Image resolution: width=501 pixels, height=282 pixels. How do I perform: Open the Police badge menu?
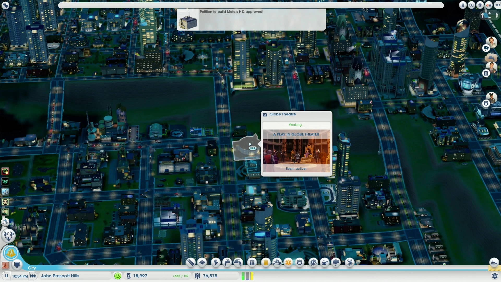(x=300, y=262)
